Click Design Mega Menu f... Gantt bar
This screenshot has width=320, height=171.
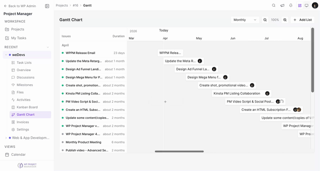[x=208, y=77]
